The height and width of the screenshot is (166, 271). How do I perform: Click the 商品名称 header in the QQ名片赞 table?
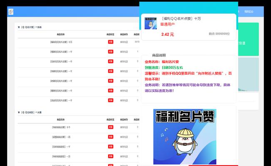(x=61, y=34)
